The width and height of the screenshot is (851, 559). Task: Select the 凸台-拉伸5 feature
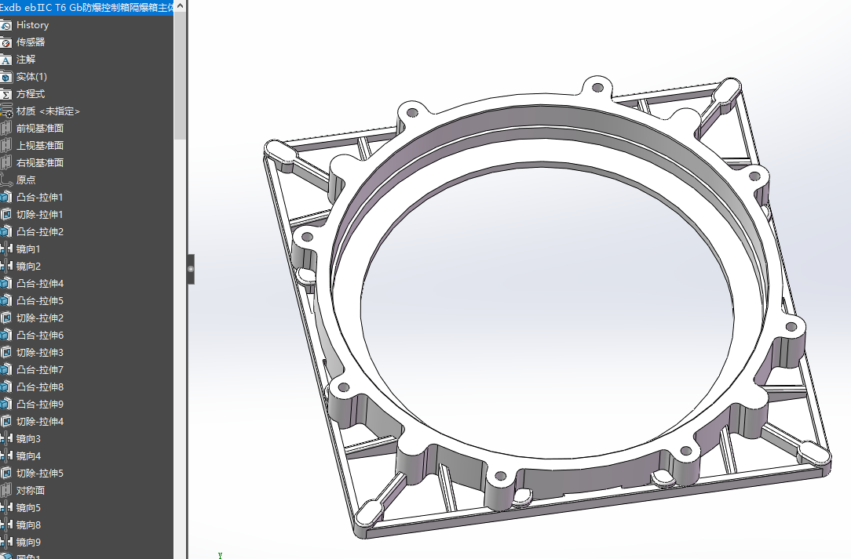(39, 301)
